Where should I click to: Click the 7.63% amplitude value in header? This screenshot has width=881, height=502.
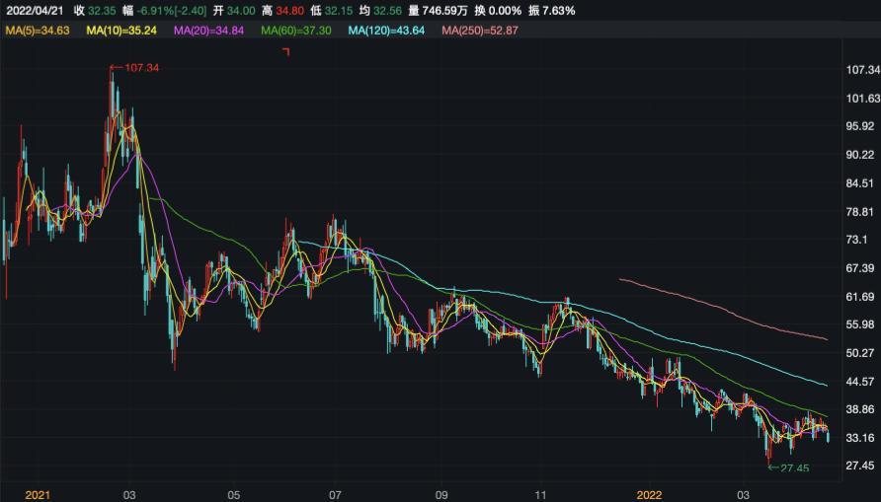pyautogui.click(x=557, y=10)
